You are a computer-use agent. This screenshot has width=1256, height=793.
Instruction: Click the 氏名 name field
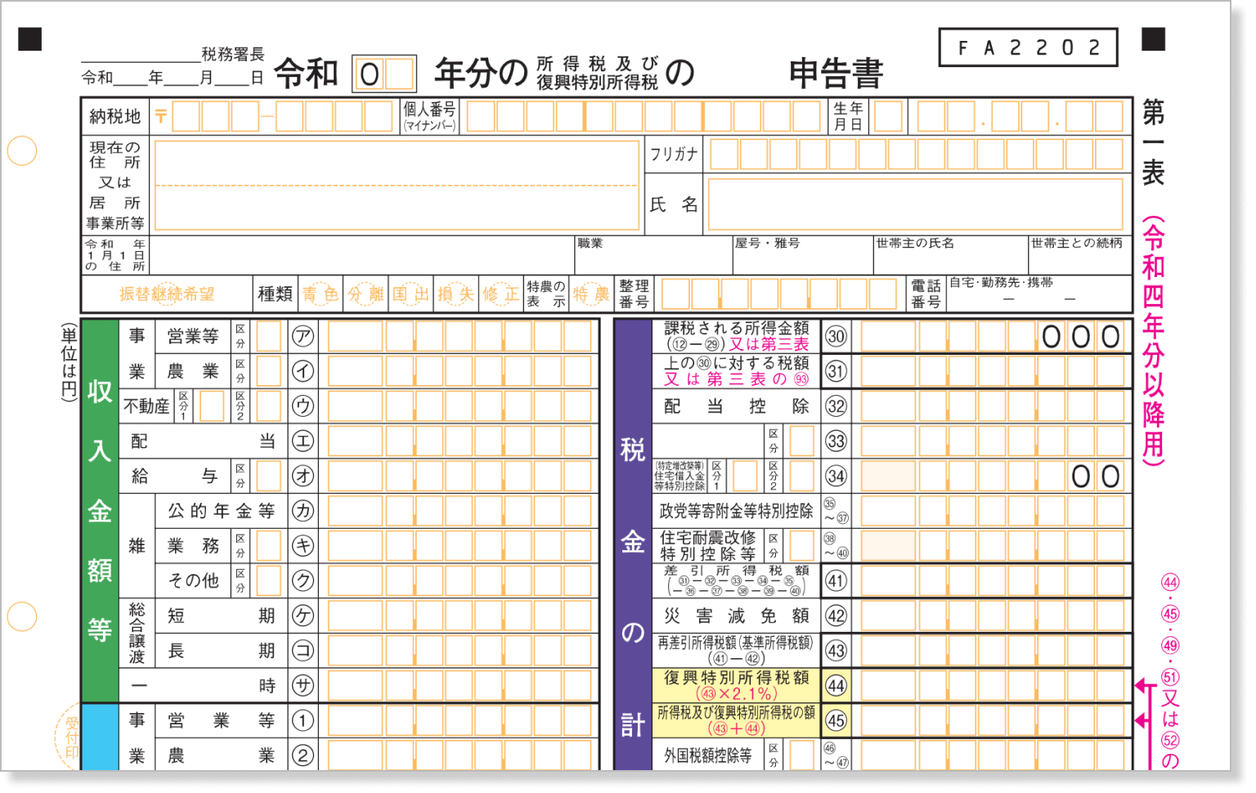(916, 204)
